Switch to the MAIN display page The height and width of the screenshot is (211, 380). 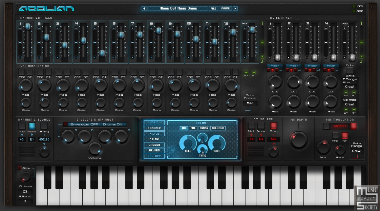pyautogui.click(x=154, y=123)
